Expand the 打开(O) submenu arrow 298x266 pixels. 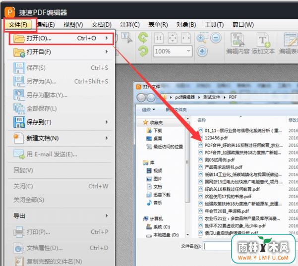point(107,38)
